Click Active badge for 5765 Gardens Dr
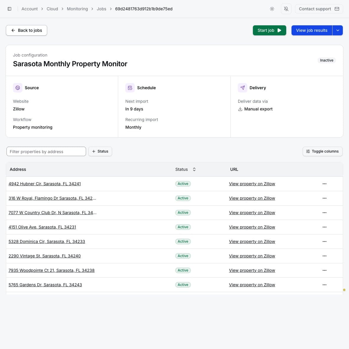 point(183,285)
